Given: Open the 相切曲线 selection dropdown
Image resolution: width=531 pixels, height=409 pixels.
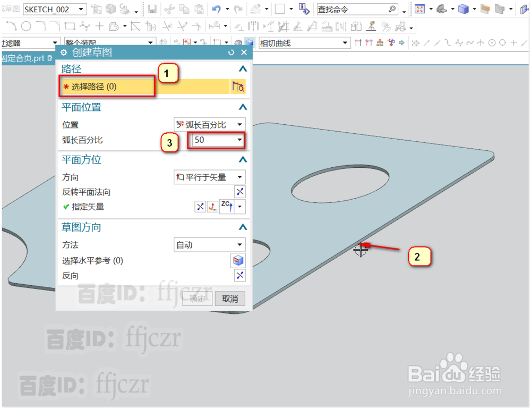Looking at the screenshot, I should click(345, 42).
